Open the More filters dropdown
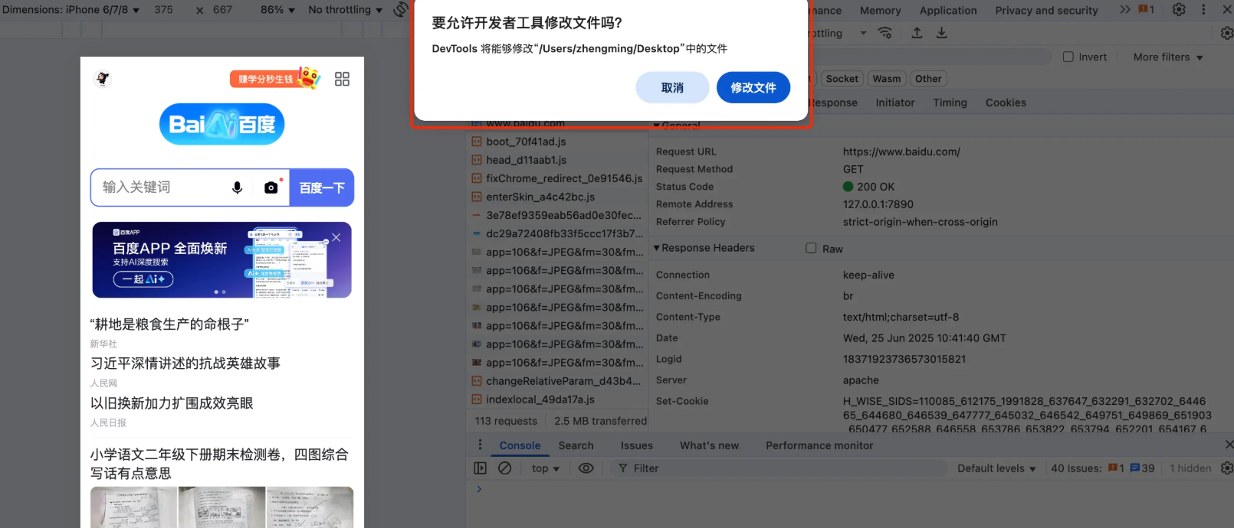This screenshot has width=1234, height=528. 1168,57
